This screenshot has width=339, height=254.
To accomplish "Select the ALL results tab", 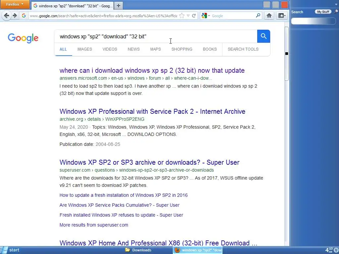I will click(63, 49).
